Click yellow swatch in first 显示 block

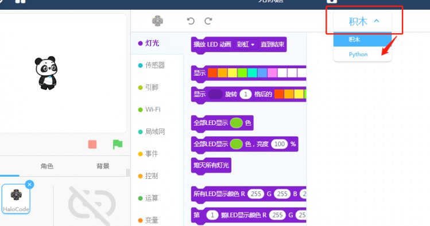pyautogui.click(x=233, y=73)
